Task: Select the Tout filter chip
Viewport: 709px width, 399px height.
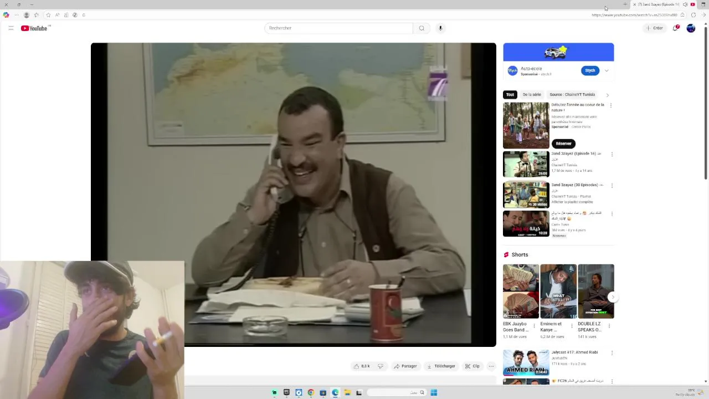Action: [510, 95]
